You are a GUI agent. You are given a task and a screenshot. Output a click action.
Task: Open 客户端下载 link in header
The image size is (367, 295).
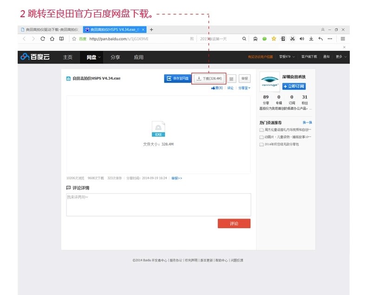[309, 57]
